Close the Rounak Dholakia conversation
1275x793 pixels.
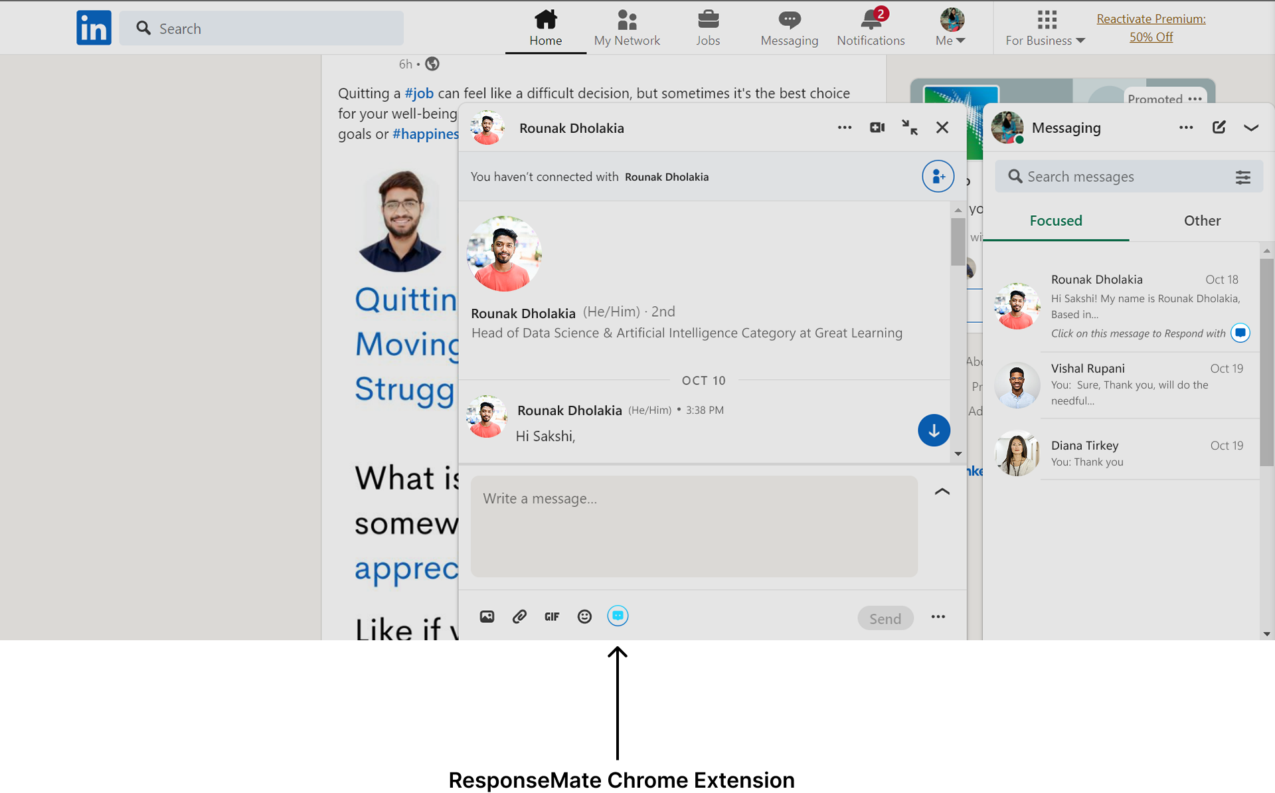point(942,128)
